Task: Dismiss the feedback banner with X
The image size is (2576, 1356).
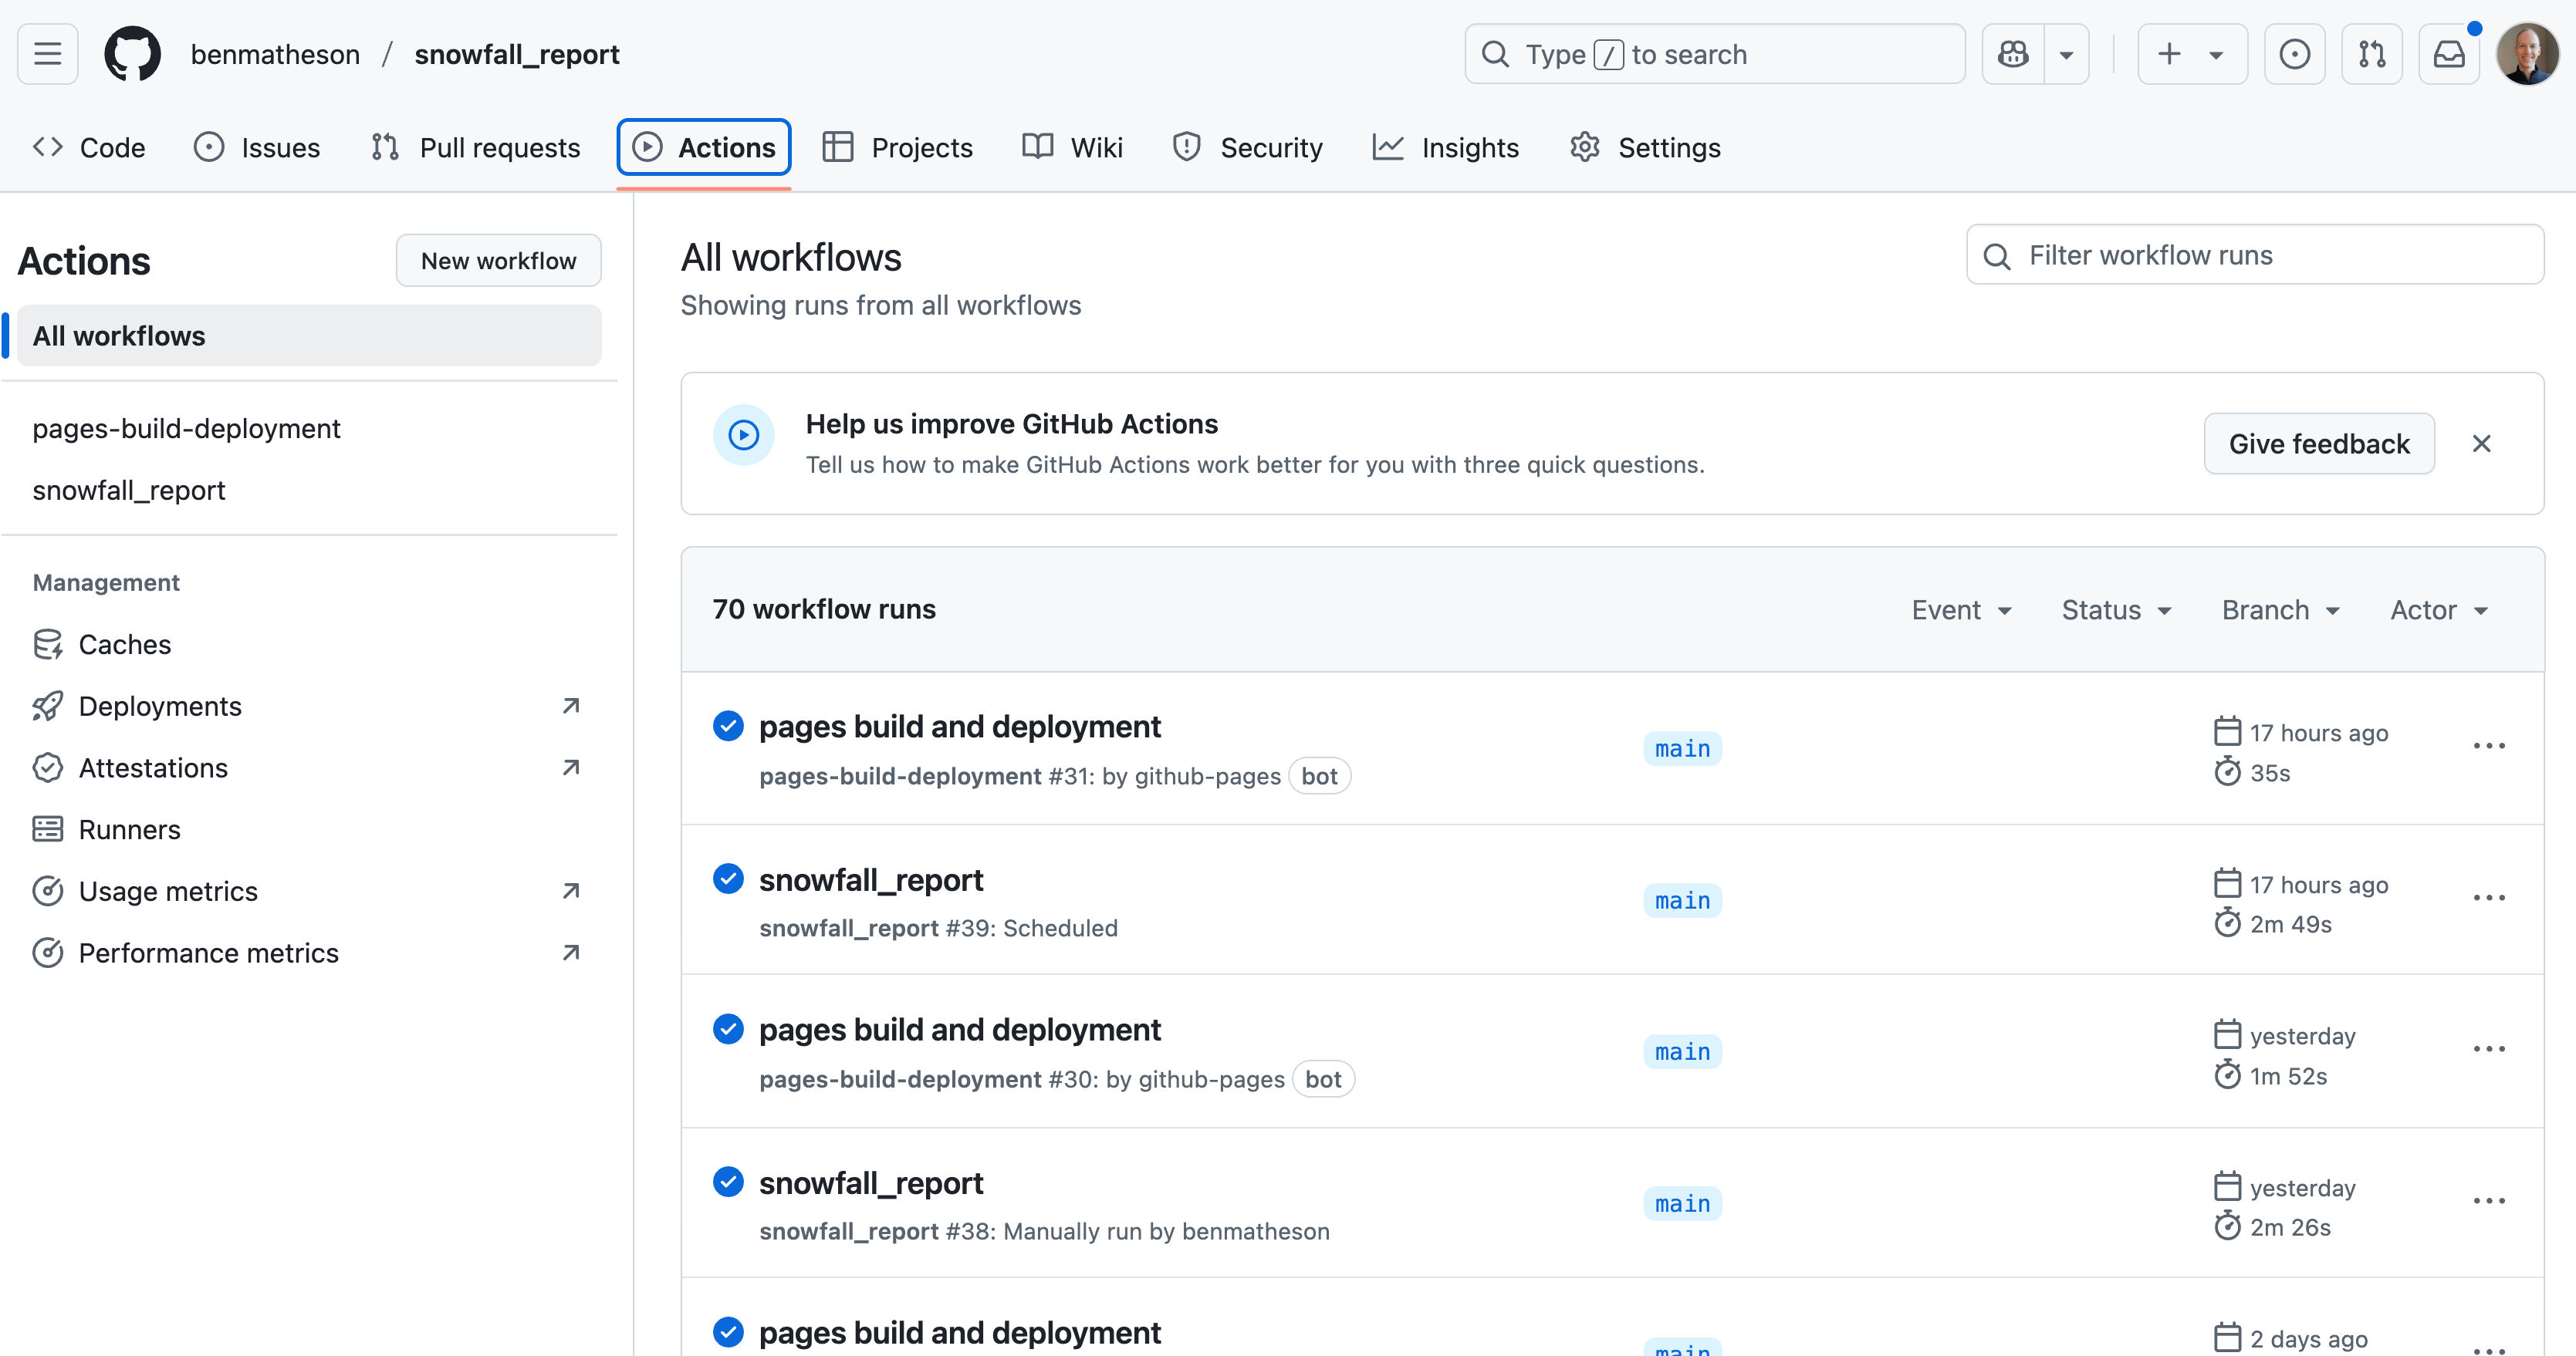Action: pos(2481,444)
